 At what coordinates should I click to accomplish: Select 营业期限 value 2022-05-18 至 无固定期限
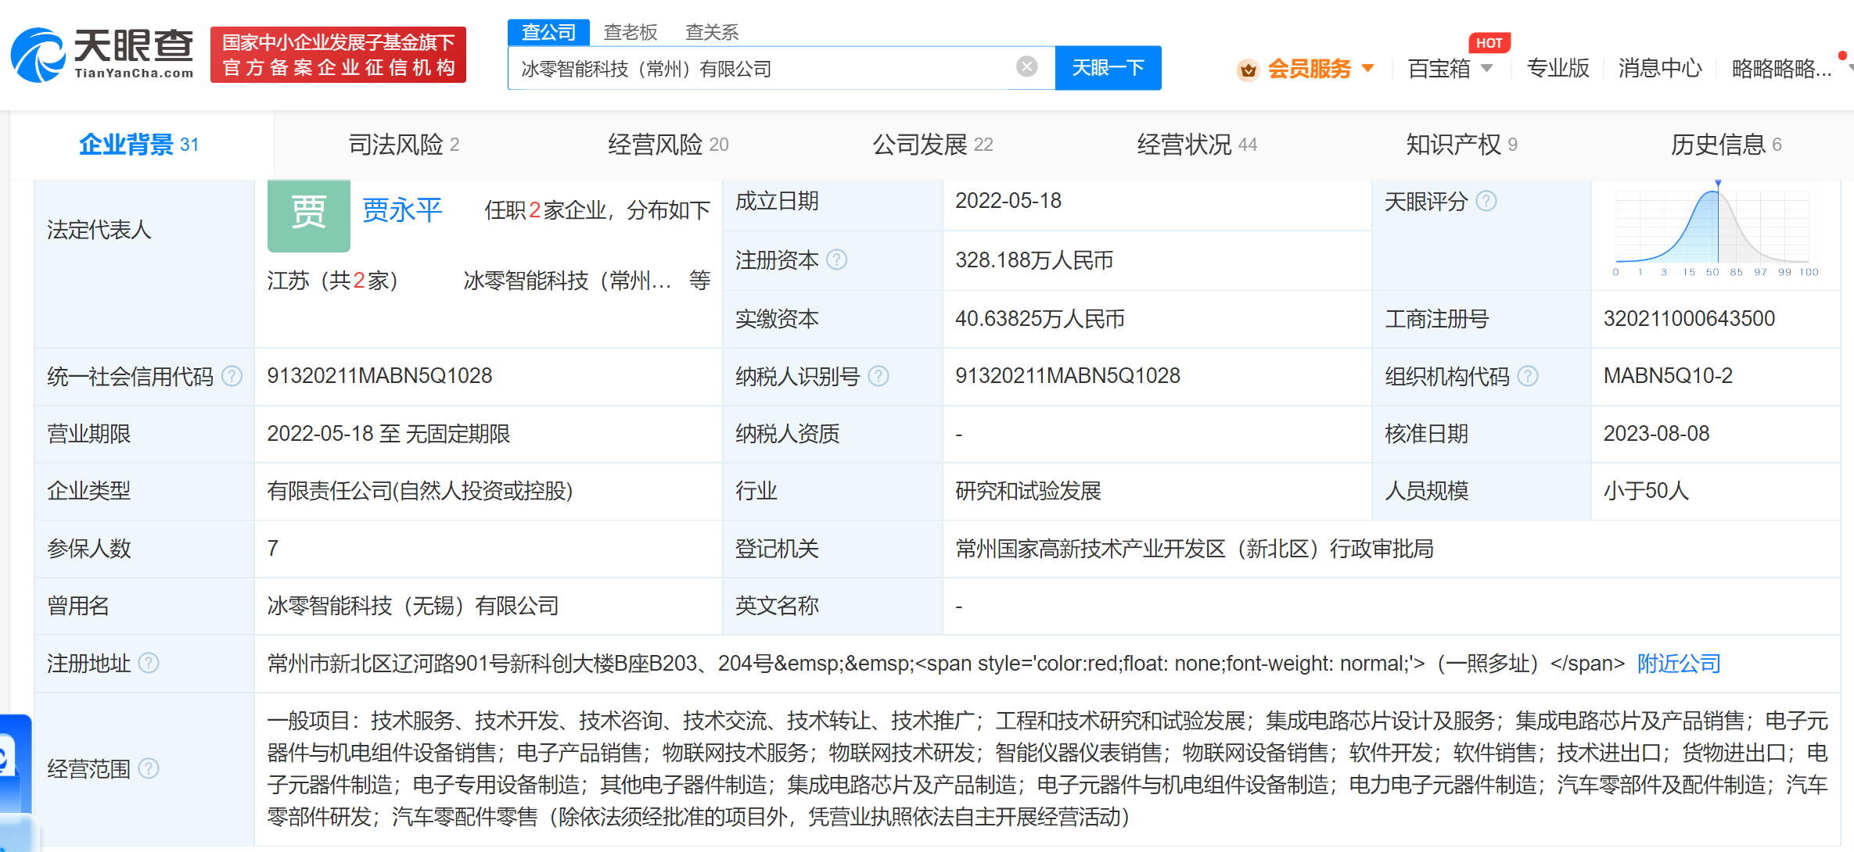tap(389, 434)
